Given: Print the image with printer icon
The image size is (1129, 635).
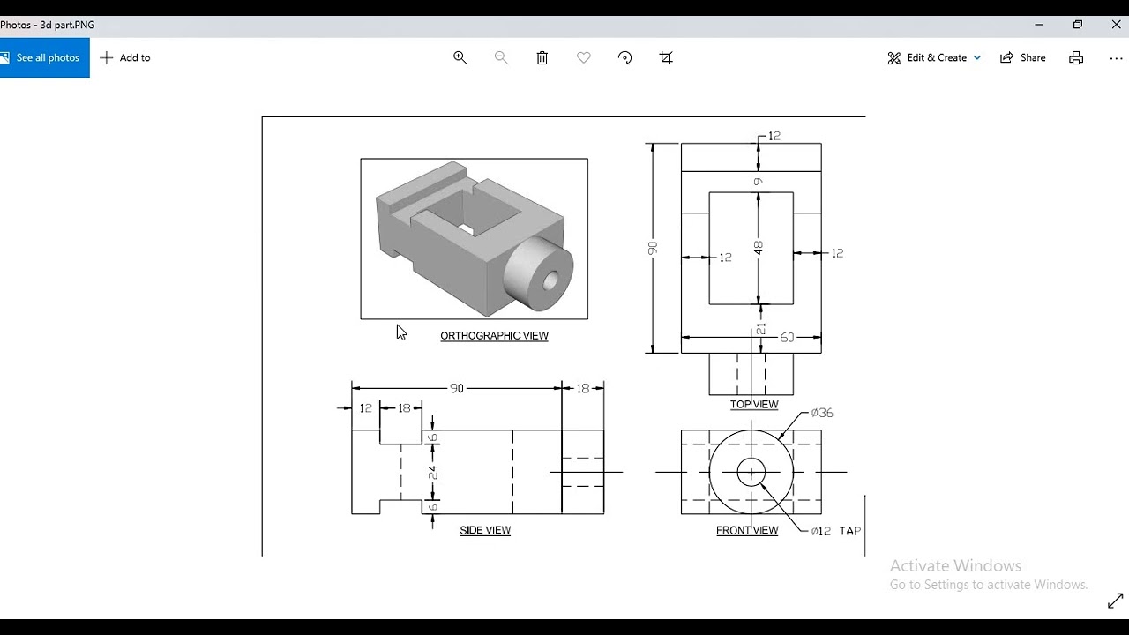Looking at the screenshot, I should tap(1076, 57).
